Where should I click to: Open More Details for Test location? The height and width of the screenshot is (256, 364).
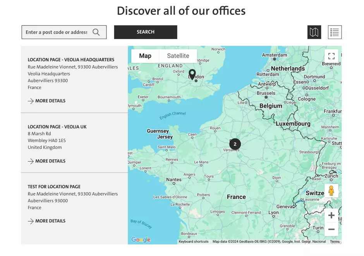click(47, 221)
